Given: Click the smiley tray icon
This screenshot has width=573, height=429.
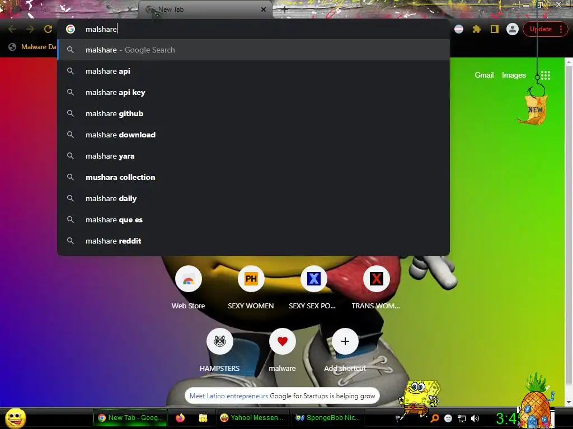Looking at the screenshot, I should click(x=448, y=418).
